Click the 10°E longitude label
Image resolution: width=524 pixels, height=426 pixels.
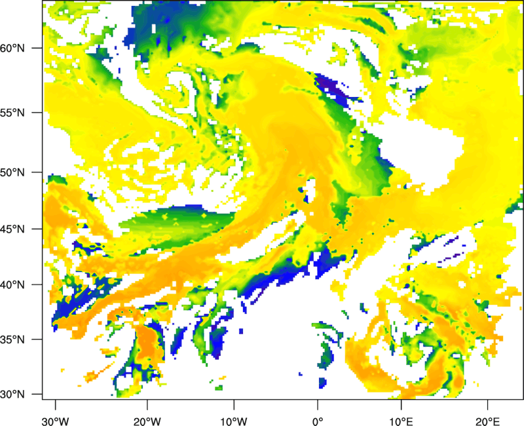pos(401,421)
